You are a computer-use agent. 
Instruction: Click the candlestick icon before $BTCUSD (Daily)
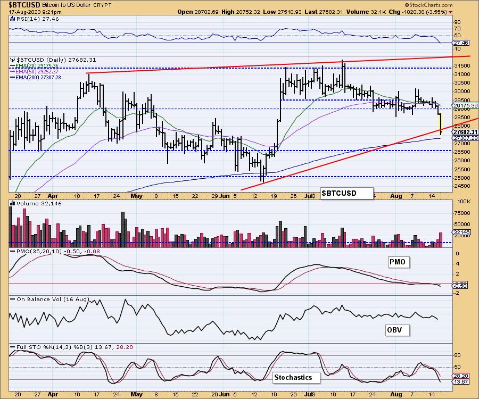tap(12, 60)
